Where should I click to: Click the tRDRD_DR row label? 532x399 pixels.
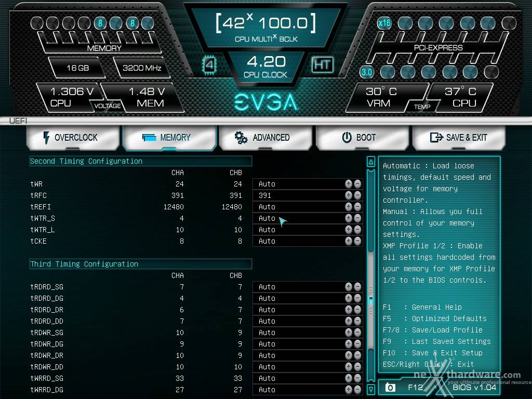[x=47, y=310]
